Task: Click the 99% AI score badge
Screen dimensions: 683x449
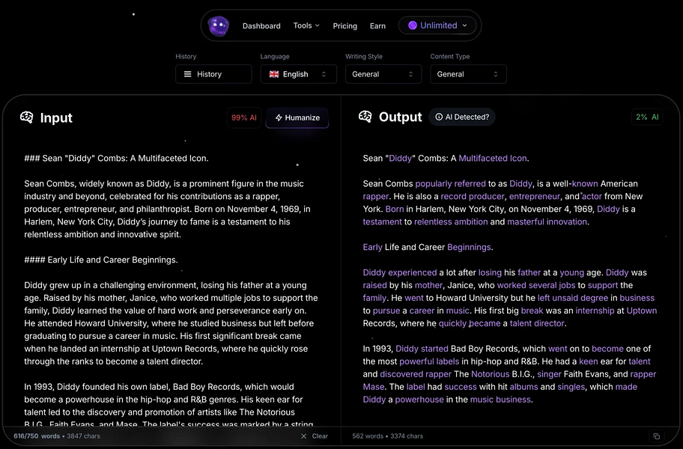Action: [243, 117]
